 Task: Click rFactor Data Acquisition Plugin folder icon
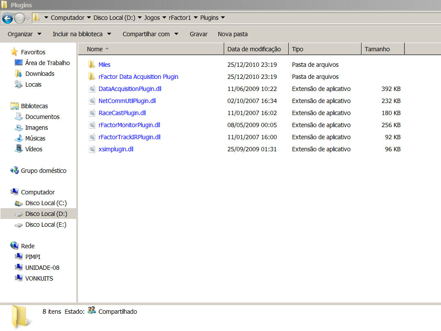(91, 77)
